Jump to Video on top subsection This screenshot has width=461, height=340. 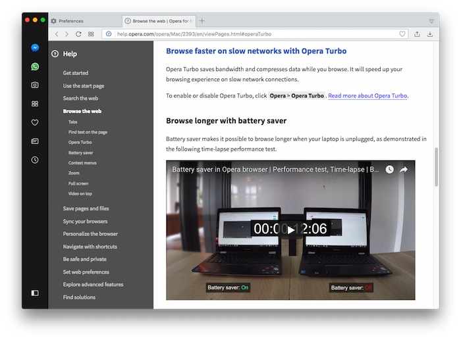tap(80, 194)
